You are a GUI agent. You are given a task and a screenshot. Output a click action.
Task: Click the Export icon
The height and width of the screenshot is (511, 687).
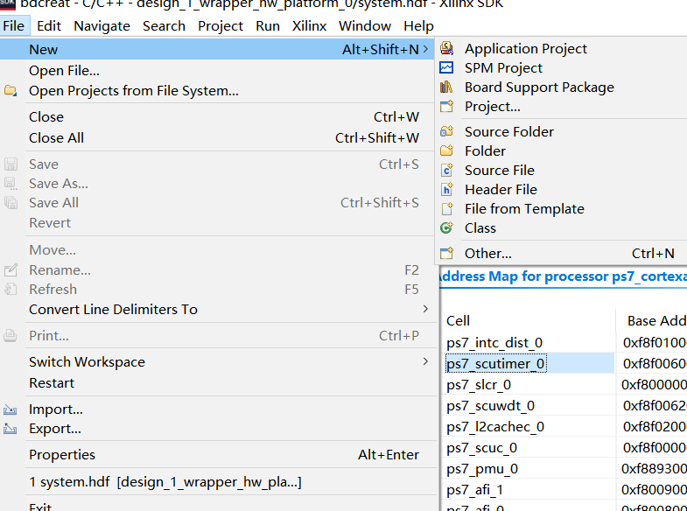11,429
